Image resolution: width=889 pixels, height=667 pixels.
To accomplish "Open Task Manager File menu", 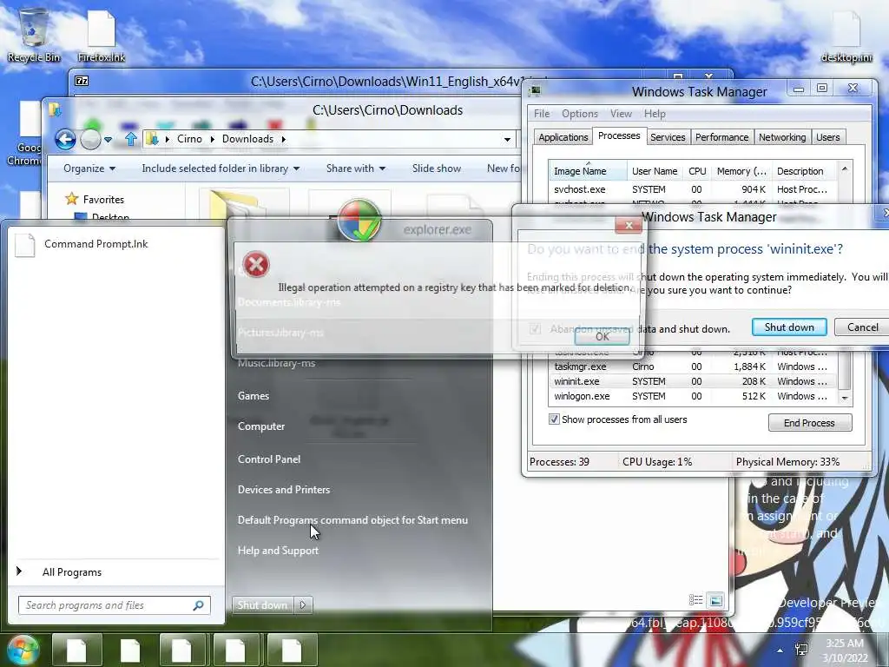I will click(x=542, y=114).
